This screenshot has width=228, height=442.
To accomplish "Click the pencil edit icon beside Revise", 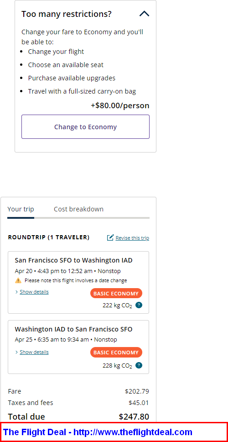I will tap(110, 237).
